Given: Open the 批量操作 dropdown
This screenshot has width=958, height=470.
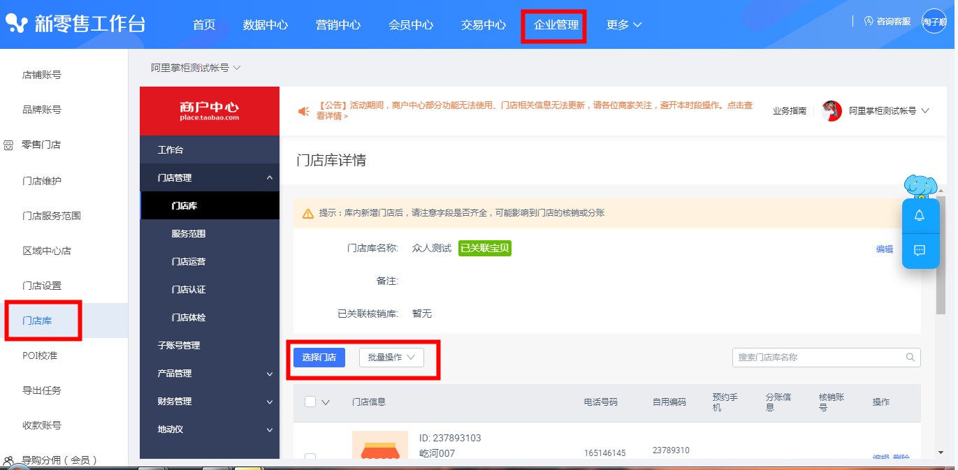Looking at the screenshot, I should (391, 357).
